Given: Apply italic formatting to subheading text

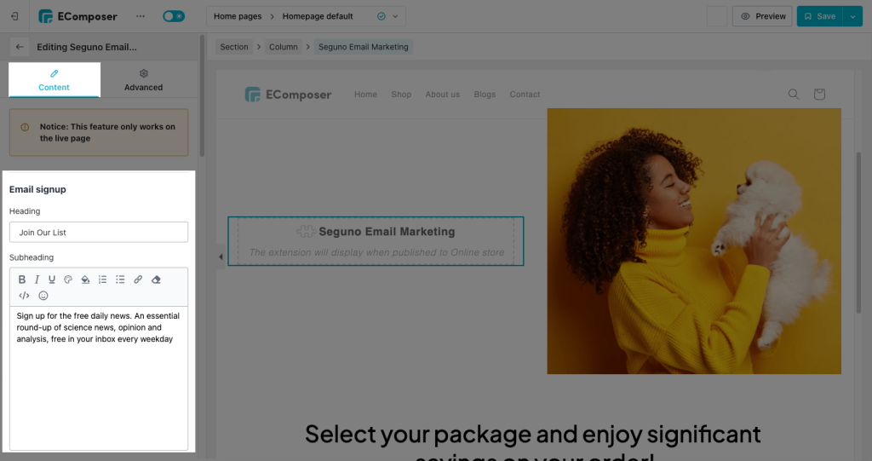Looking at the screenshot, I should click(37, 279).
